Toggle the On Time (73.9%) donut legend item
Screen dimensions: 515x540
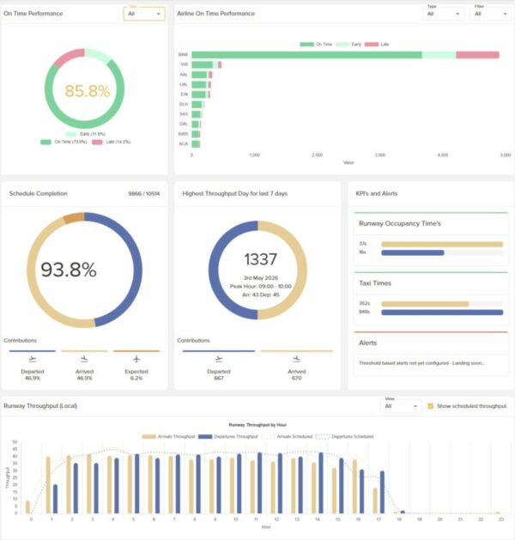64,142
